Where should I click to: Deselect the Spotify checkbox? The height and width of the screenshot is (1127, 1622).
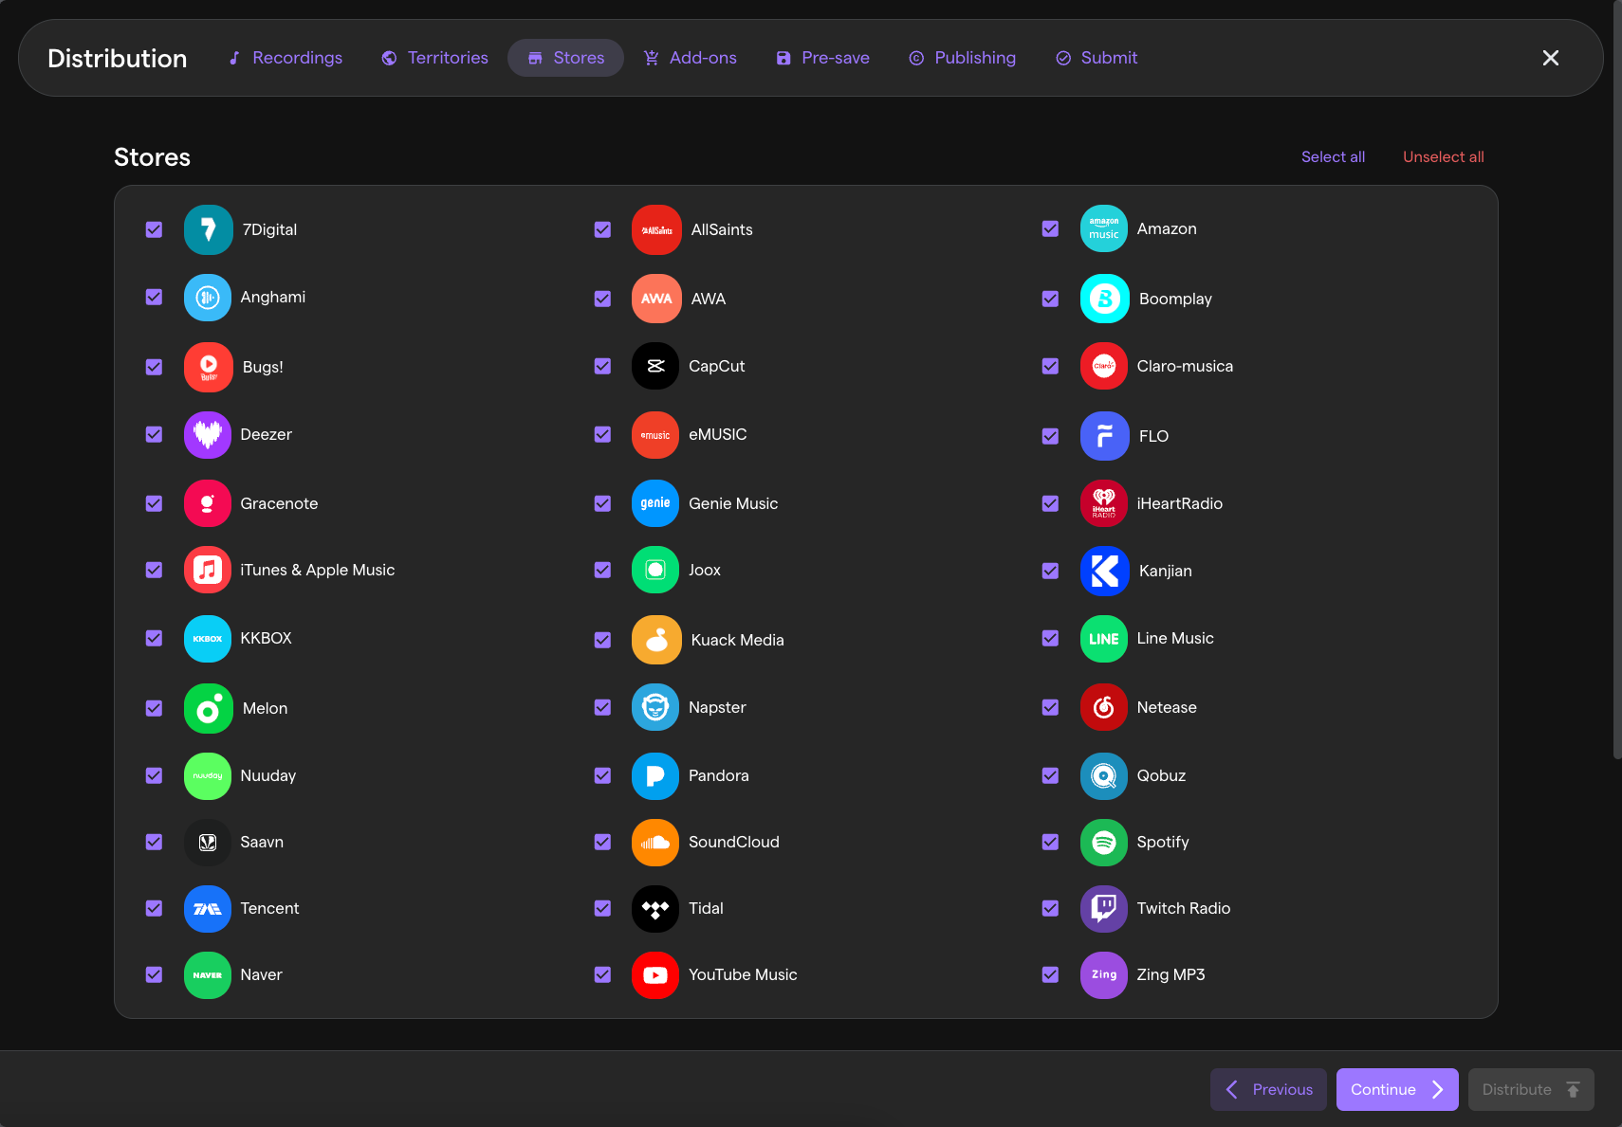pos(1050,842)
